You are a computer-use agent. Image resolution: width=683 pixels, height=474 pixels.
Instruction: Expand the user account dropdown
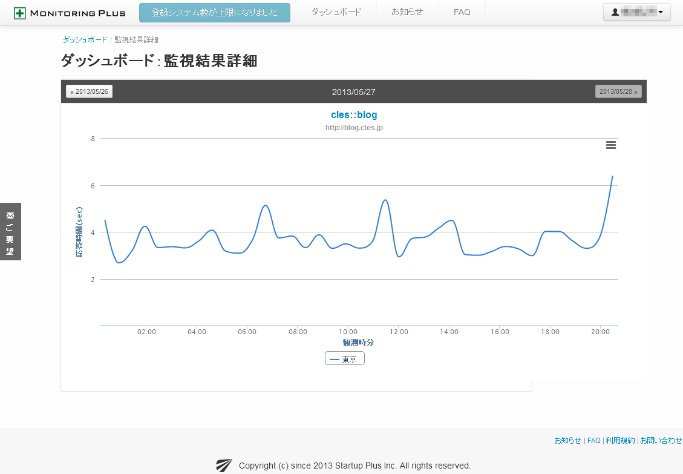coord(660,12)
